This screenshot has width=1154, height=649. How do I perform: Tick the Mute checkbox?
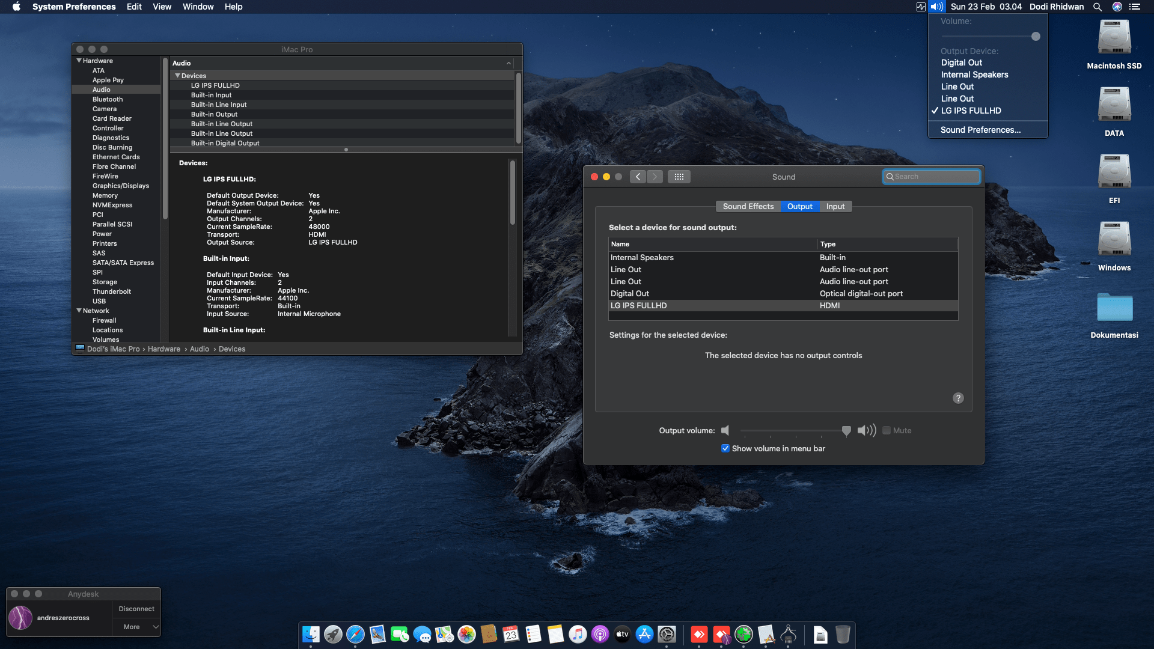tap(887, 430)
